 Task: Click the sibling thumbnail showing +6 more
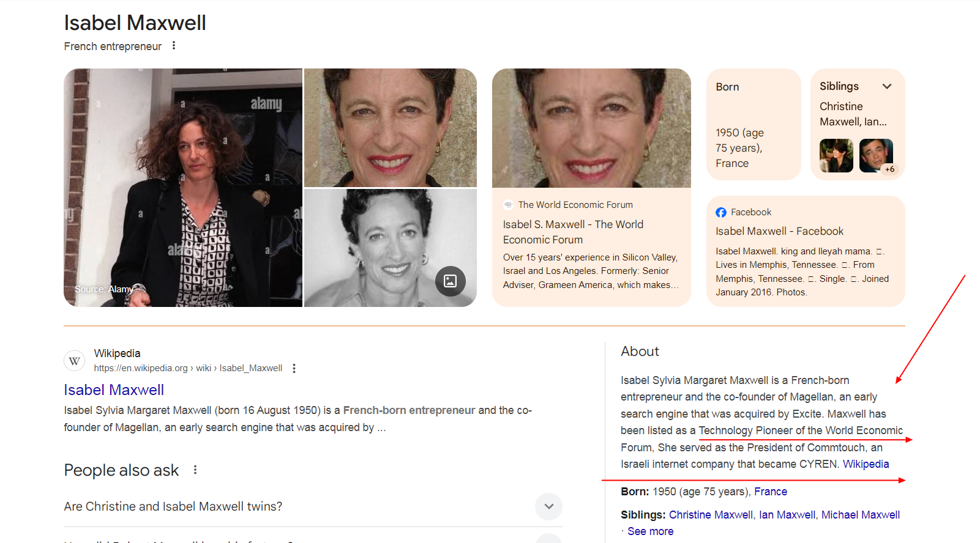pyautogui.click(x=876, y=155)
